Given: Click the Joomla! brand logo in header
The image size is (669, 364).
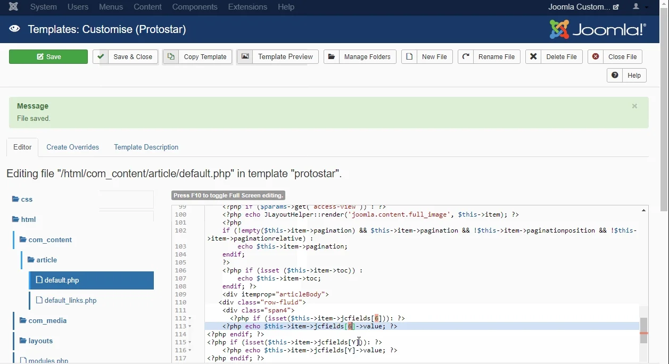Looking at the screenshot, I should tap(598, 30).
